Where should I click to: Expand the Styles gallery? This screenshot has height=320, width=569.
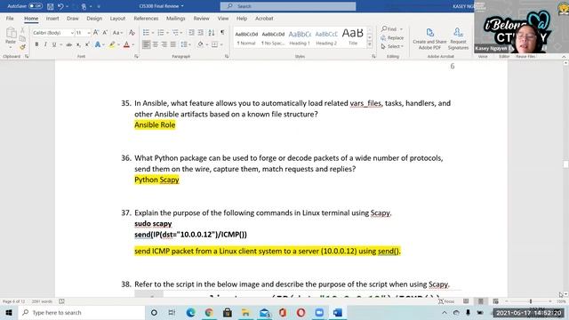coord(370,44)
